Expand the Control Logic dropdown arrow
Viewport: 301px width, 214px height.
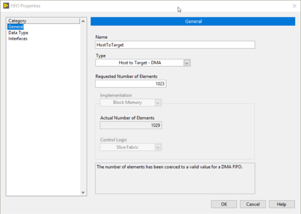tap(158, 147)
